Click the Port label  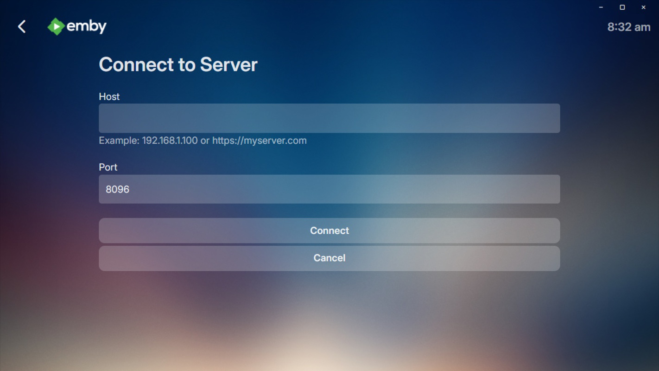(108, 167)
